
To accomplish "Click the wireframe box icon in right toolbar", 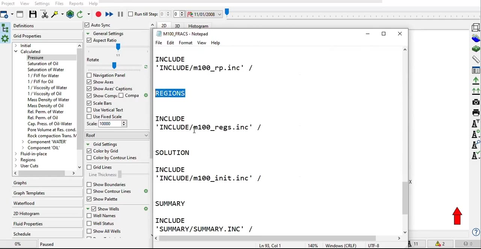I will point(476,27).
